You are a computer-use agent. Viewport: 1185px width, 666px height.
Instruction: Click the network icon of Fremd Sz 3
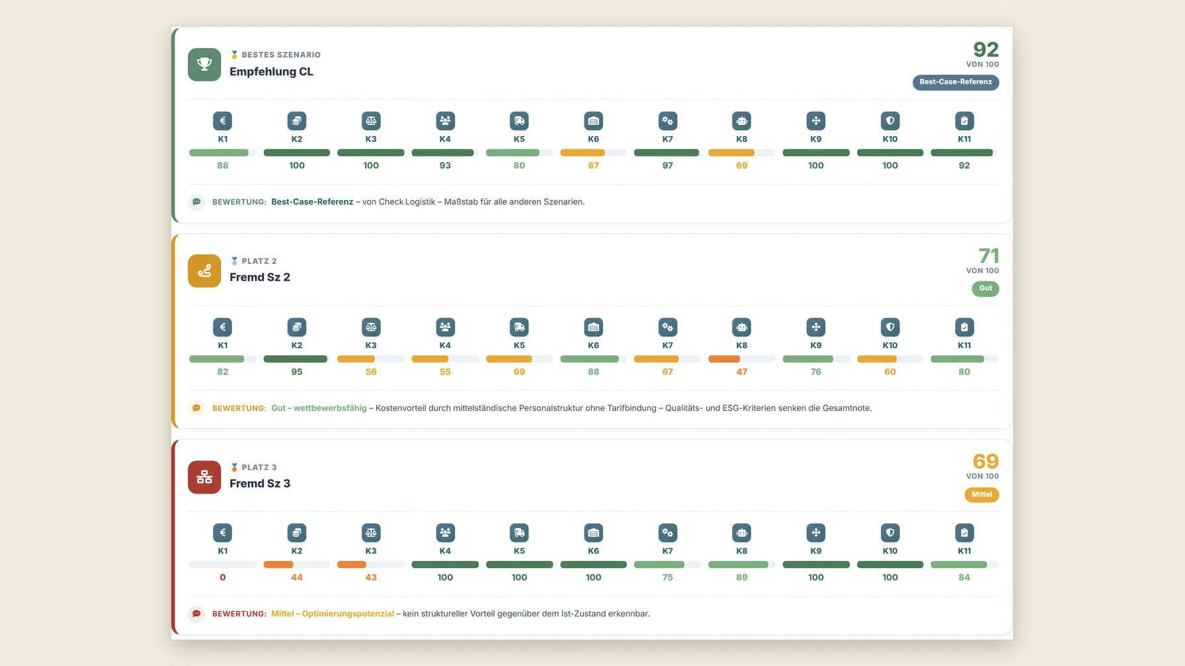click(x=204, y=477)
